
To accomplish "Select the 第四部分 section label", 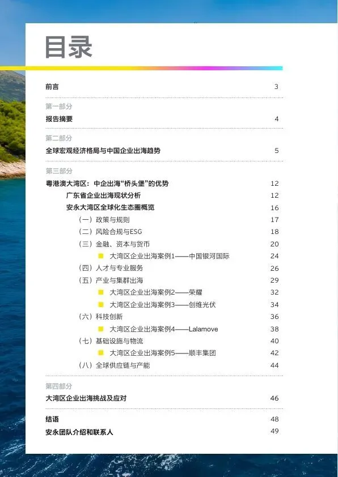I will click(59, 386).
